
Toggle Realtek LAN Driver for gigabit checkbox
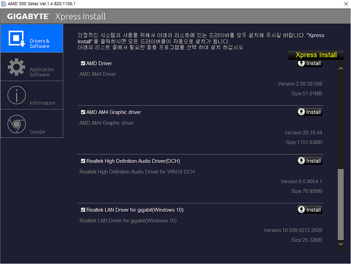pyautogui.click(x=83, y=210)
